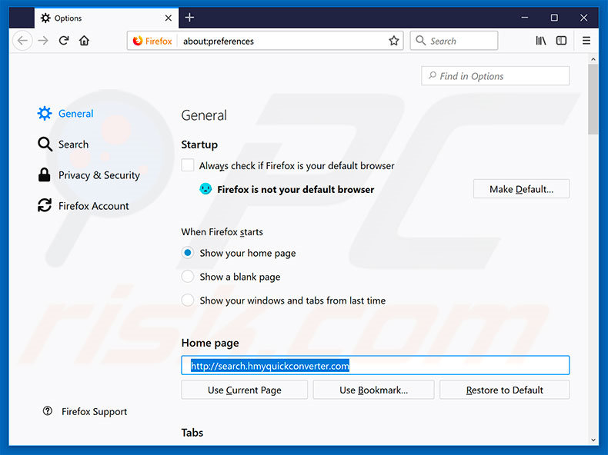Click the Privacy lock icon in sidebar
Viewport: 608px width, 455px height.
pos(44,174)
